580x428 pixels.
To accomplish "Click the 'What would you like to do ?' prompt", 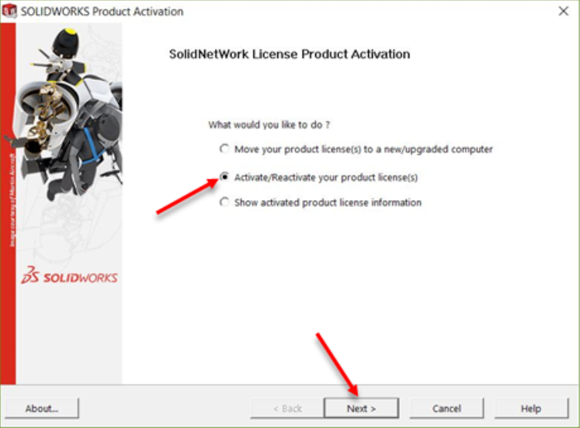I will click(x=269, y=125).
